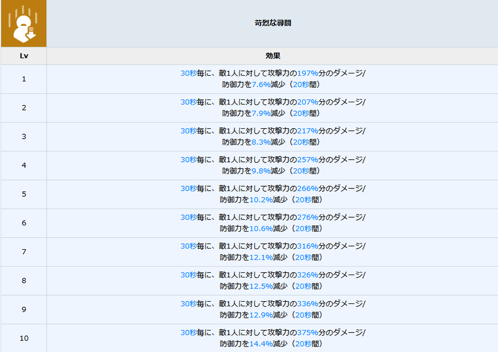This screenshot has width=498, height=352.
Task: Click the 8.3% defense reduction value
Action: [x=261, y=142]
